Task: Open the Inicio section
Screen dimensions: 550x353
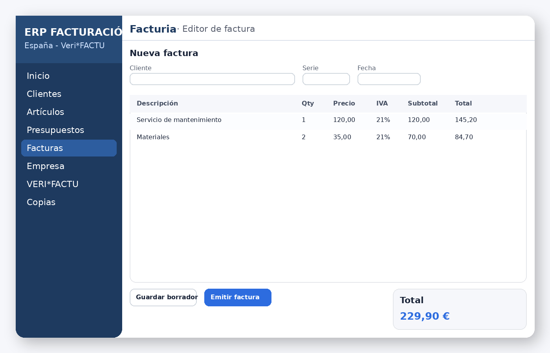Action: (x=38, y=76)
